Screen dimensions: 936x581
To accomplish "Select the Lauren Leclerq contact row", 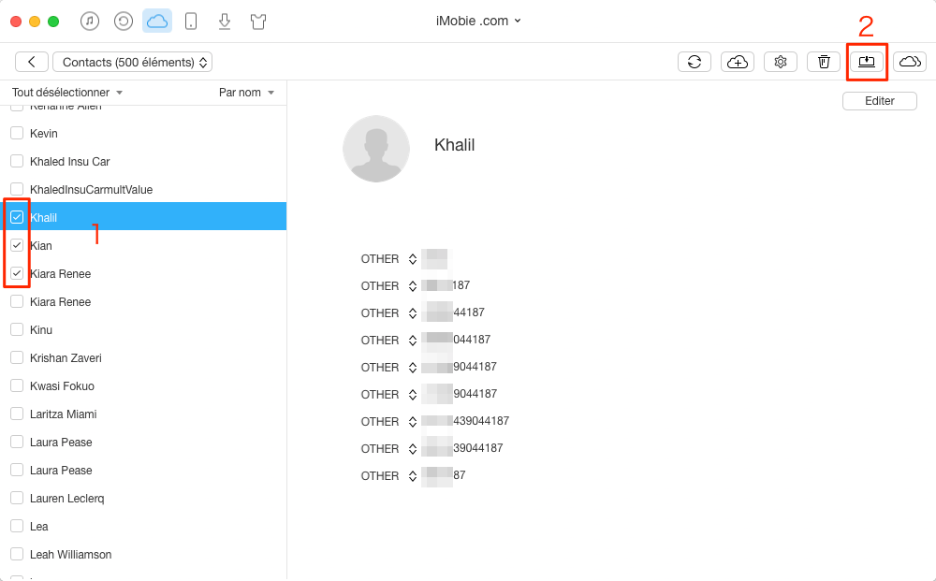I will (x=143, y=498).
